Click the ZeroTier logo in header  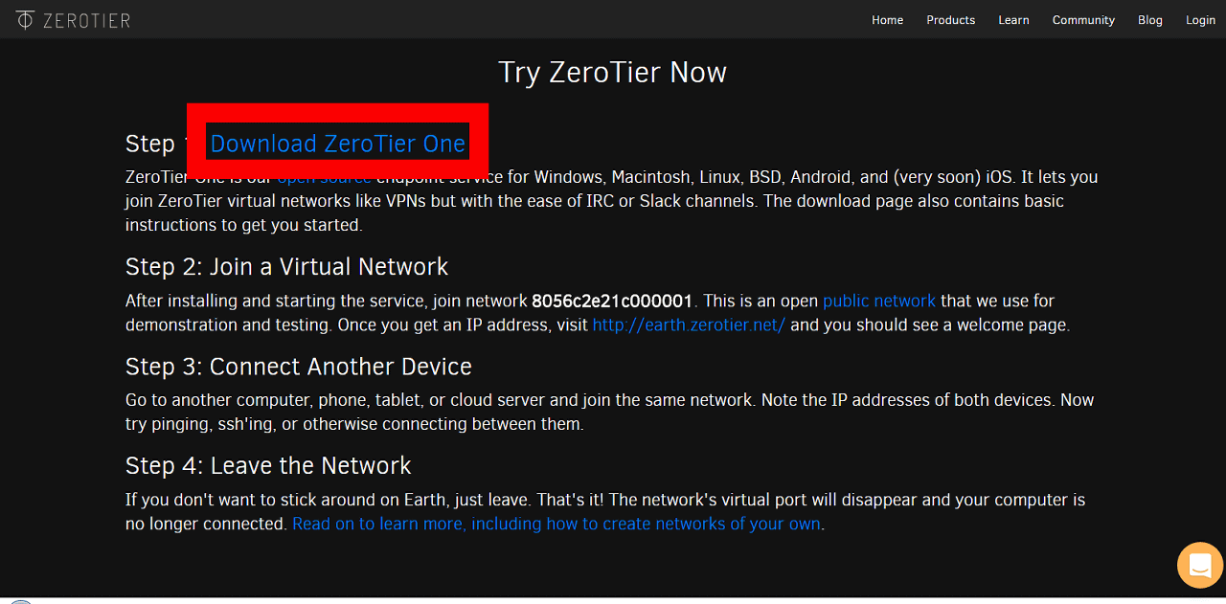click(73, 19)
